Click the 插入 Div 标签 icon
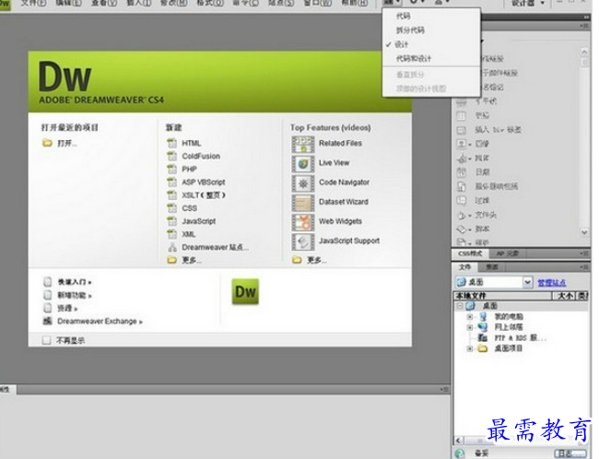 tap(462, 130)
